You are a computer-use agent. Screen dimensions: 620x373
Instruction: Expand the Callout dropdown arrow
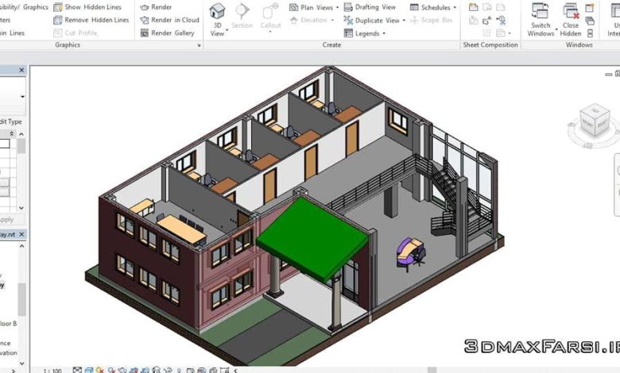270,33
